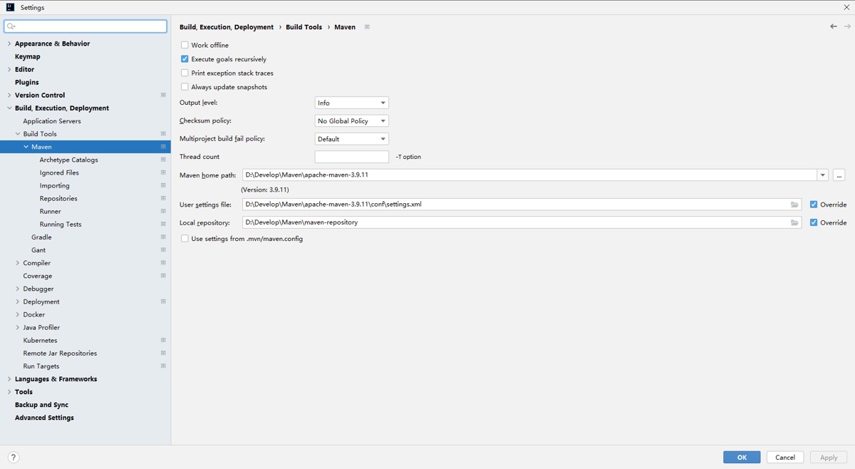855x469 pixels.
Task: Click the Cancel button
Action: pos(785,458)
